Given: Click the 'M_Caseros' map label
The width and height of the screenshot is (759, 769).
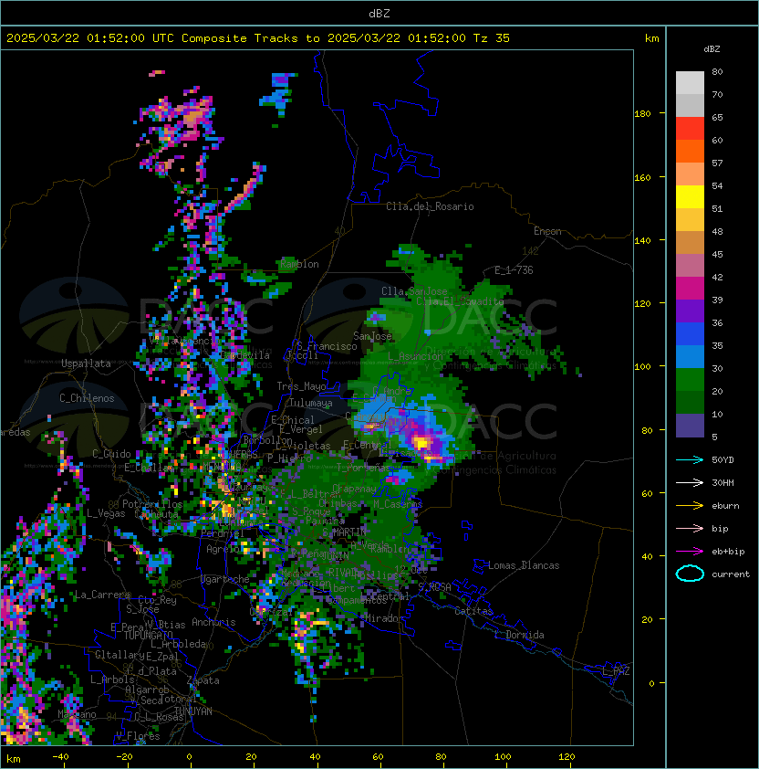Looking at the screenshot, I should (398, 503).
